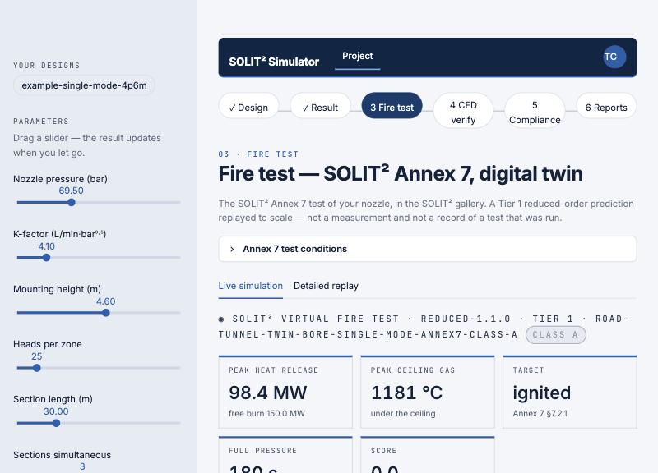This screenshot has height=473, width=658.
Task: Click the SOLIT² Simulator logo
Action: coord(274,62)
